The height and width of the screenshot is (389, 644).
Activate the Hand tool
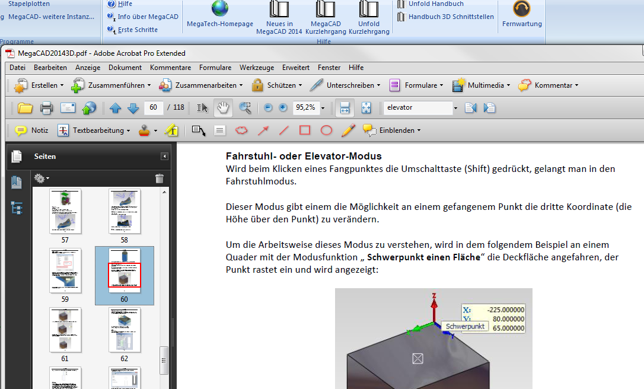click(x=223, y=107)
